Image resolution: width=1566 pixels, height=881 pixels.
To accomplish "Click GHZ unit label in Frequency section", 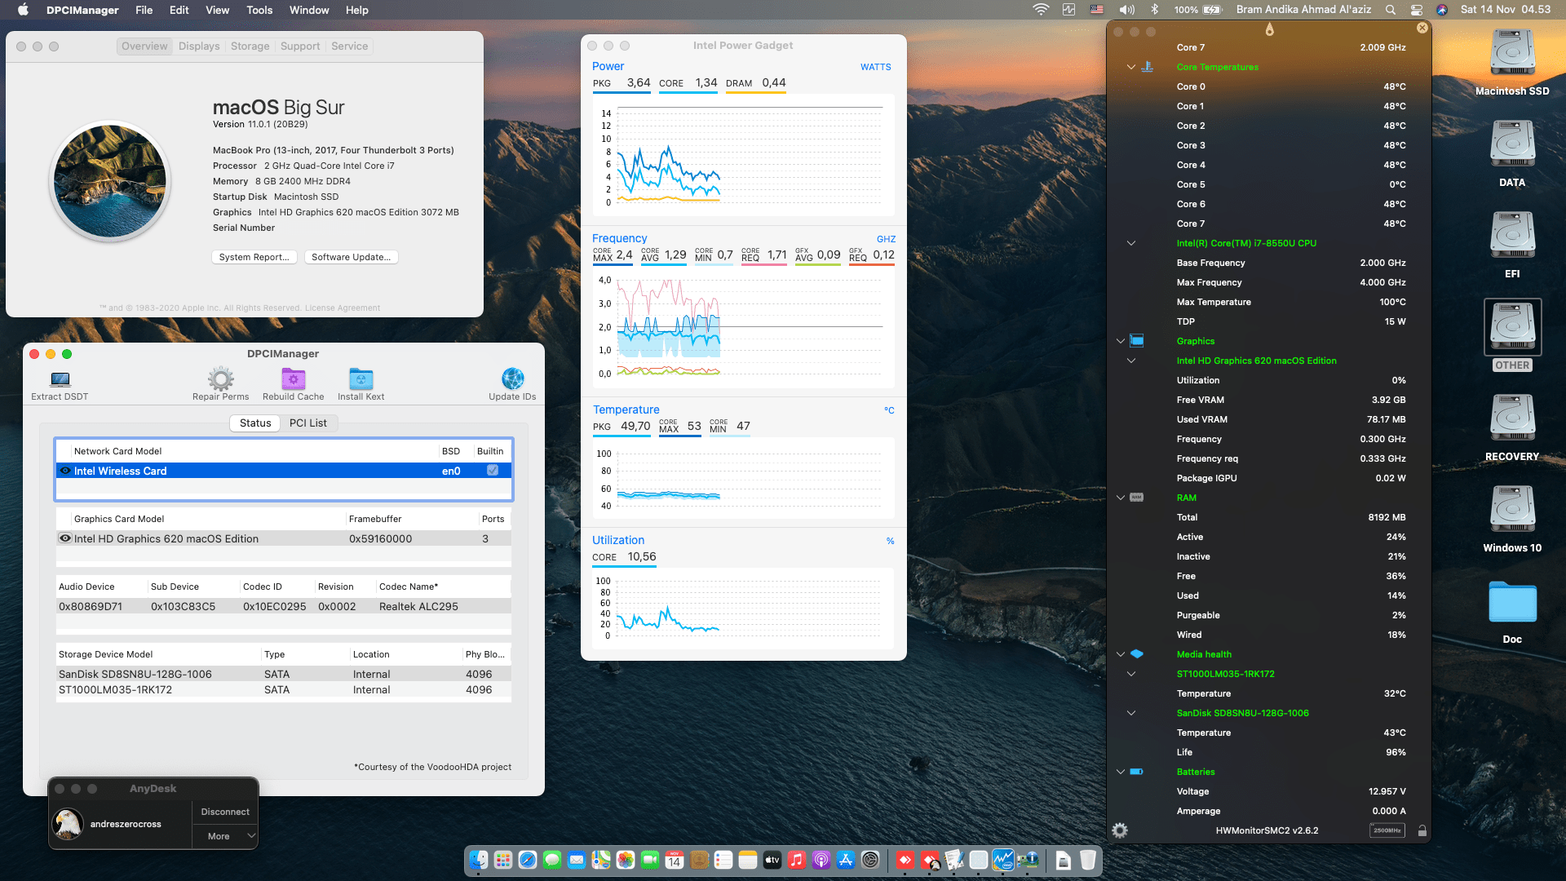I will pos(886,239).
